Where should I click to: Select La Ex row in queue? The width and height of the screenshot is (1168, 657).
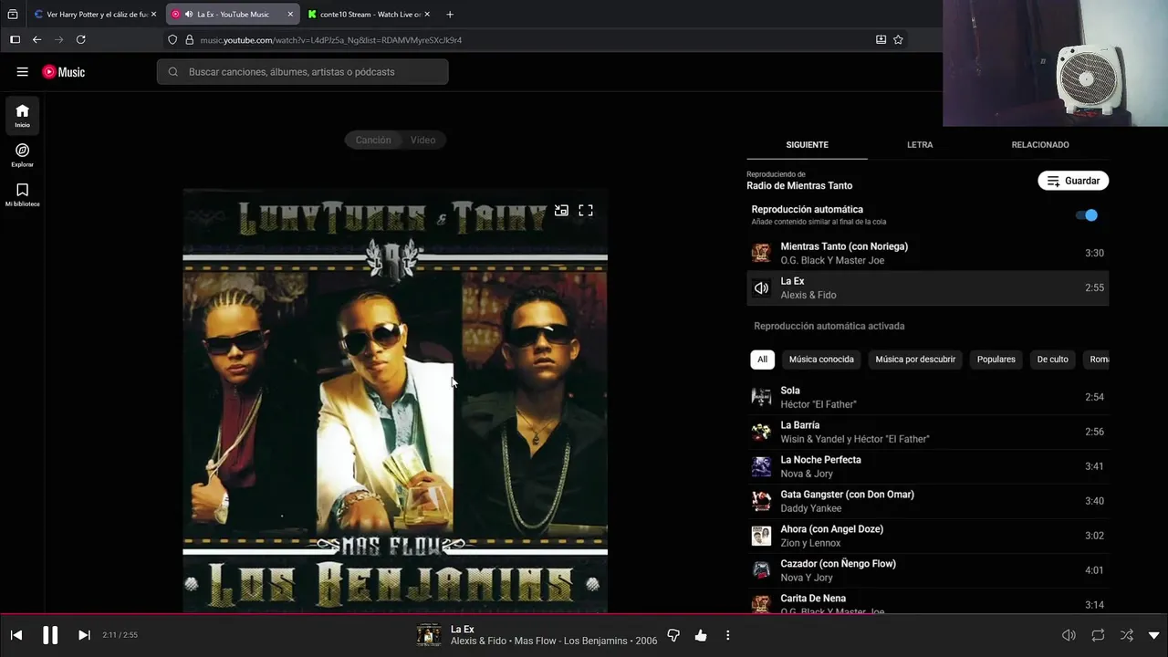pos(928,287)
